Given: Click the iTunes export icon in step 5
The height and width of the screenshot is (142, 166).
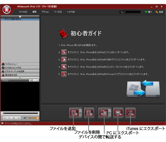Looking at the screenshot, I should click(x=64, y=74).
